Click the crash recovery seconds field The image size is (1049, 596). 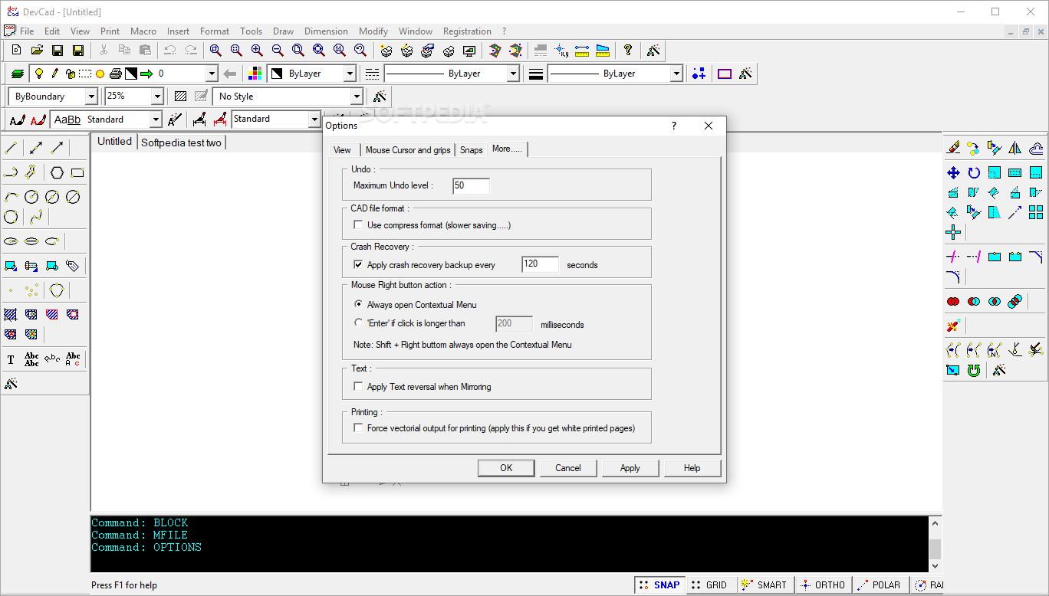click(x=540, y=264)
